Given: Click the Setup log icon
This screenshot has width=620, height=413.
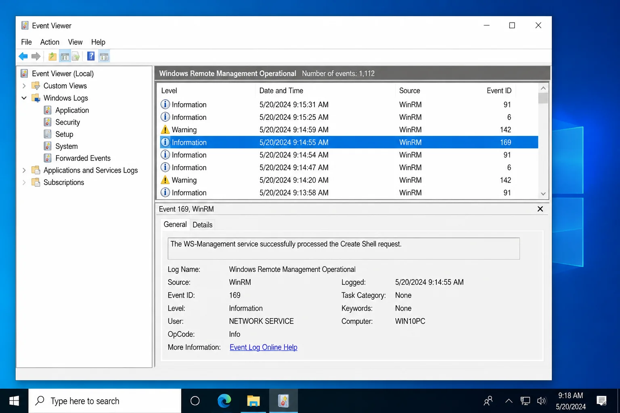Looking at the screenshot, I should click(48, 134).
